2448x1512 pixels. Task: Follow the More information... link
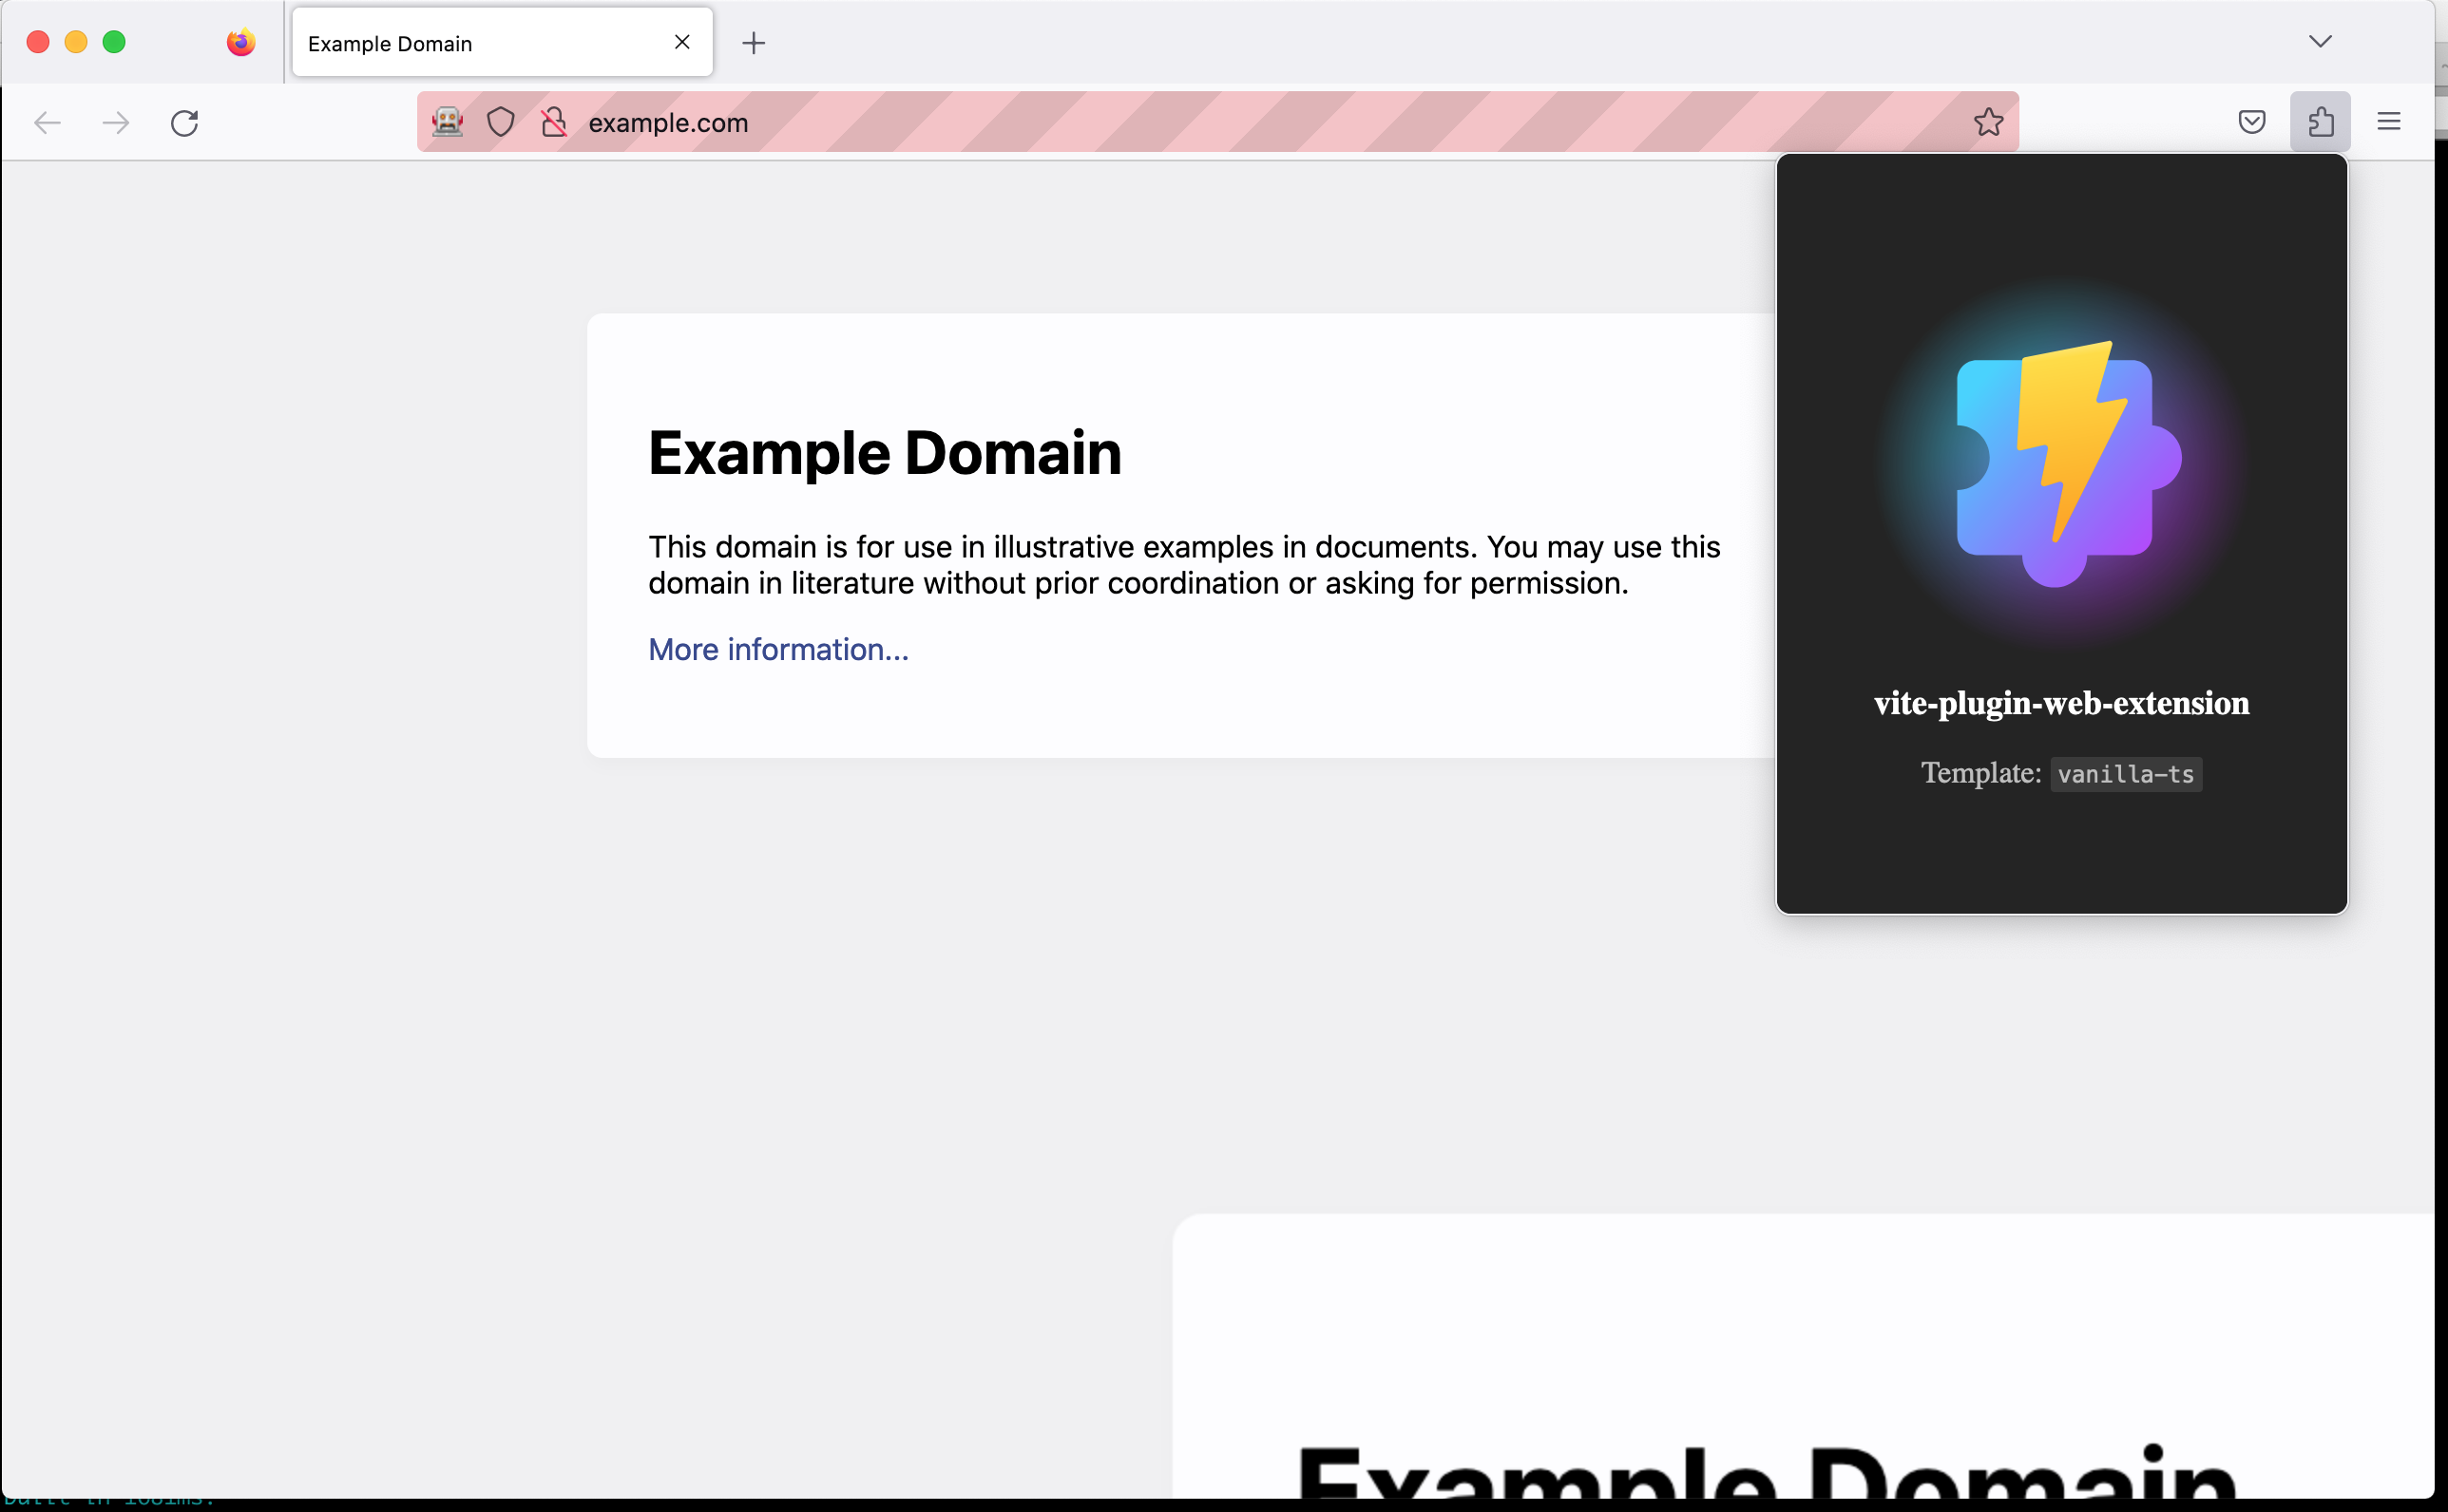[778, 650]
